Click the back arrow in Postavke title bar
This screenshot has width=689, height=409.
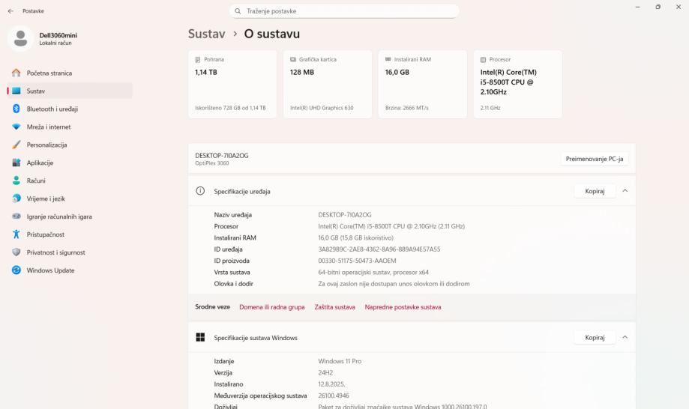10,11
